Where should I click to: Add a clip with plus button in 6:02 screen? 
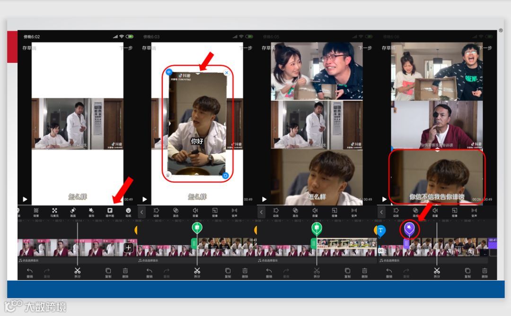(x=128, y=248)
